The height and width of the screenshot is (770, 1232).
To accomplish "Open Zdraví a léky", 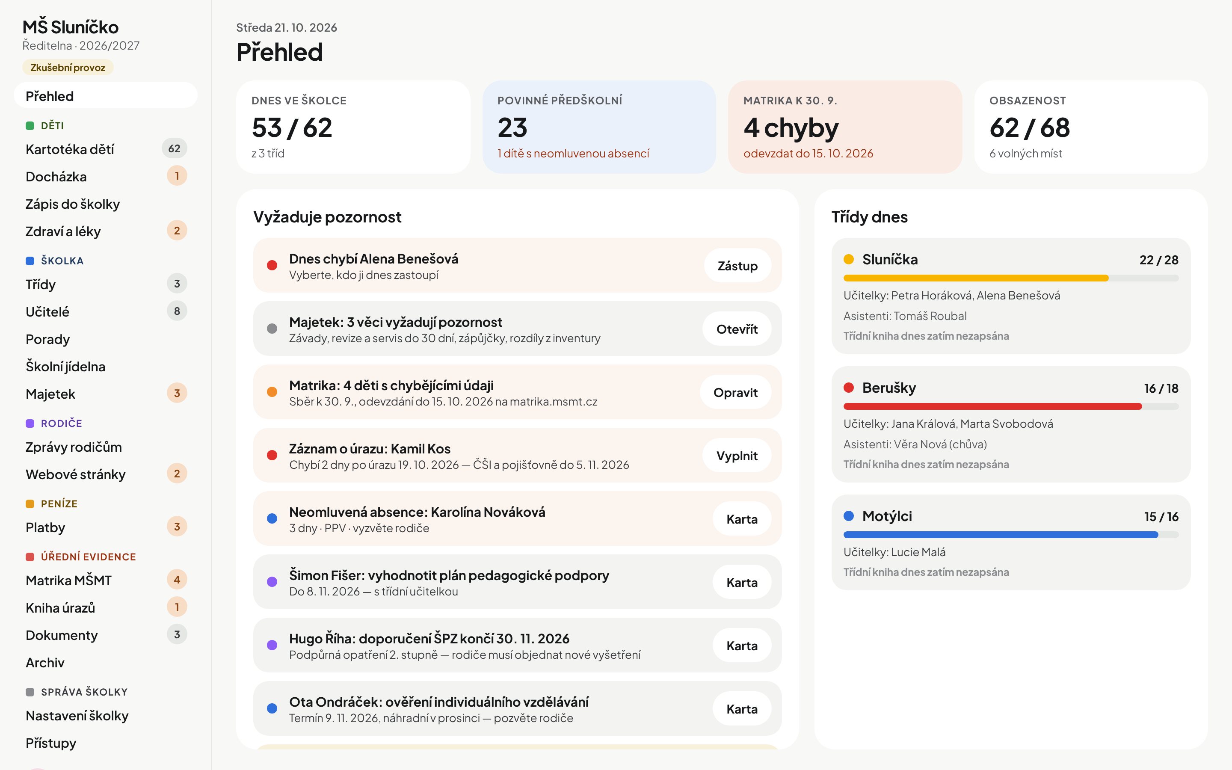I will [x=105, y=231].
